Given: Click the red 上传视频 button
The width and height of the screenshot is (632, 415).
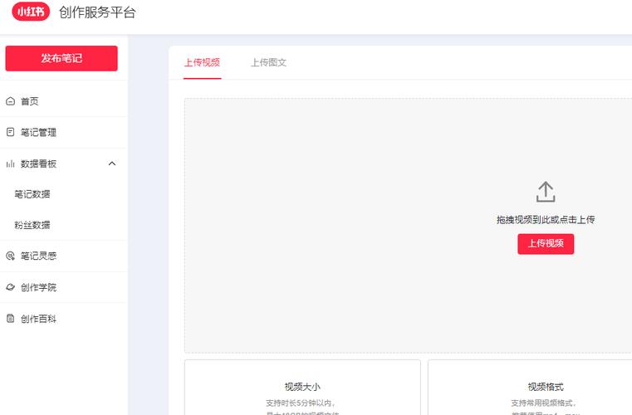Looking at the screenshot, I should pos(545,243).
